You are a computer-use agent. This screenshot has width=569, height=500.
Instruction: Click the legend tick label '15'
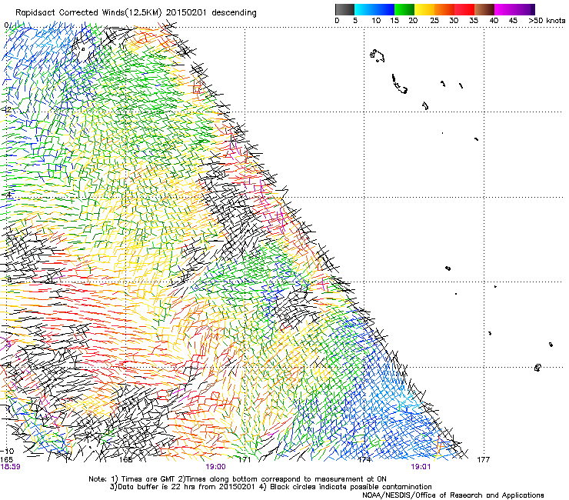point(394,21)
